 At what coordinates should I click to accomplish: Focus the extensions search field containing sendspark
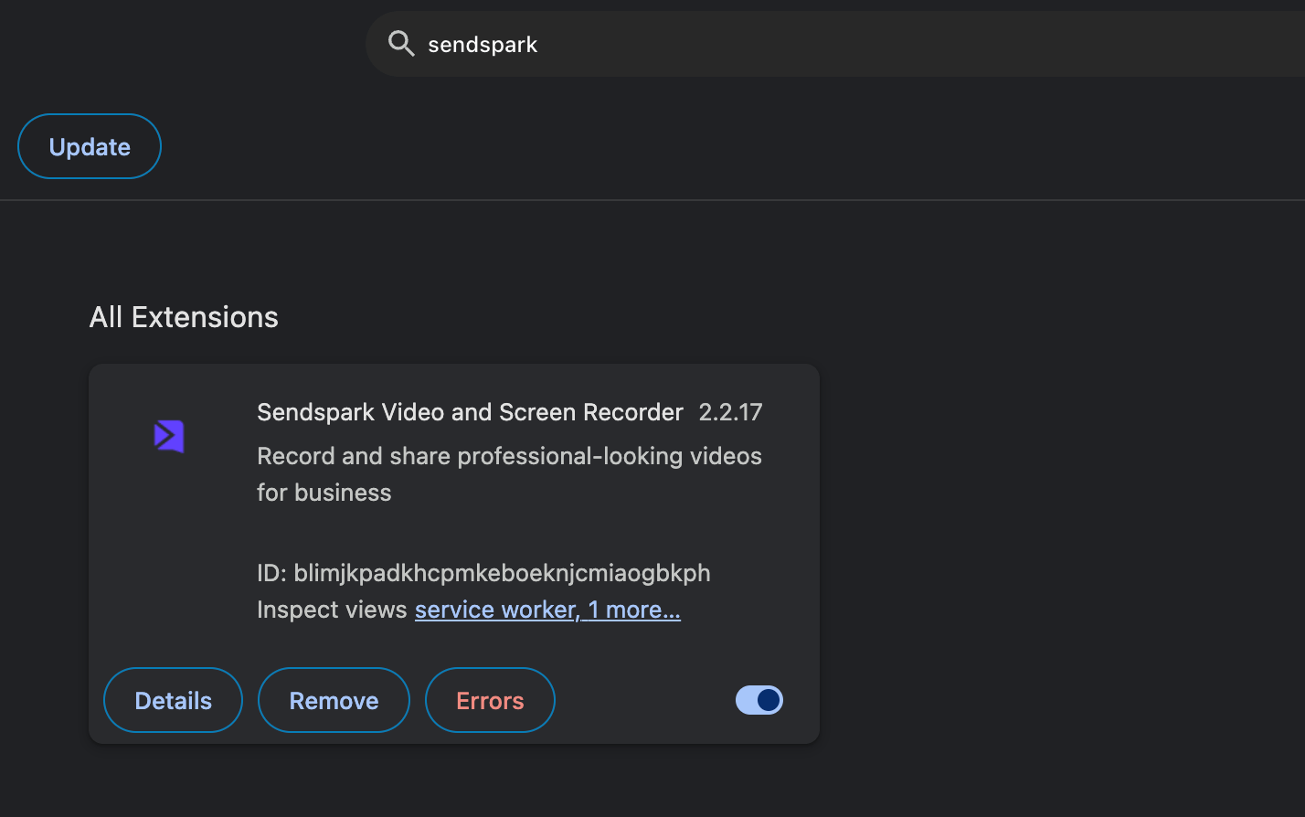click(x=835, y=44)
